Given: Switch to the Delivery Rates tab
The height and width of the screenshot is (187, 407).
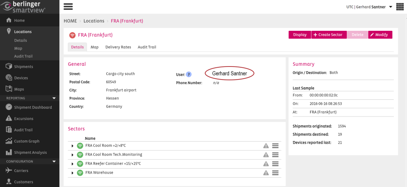Looking at the screenshot, I should pos(118,47).
